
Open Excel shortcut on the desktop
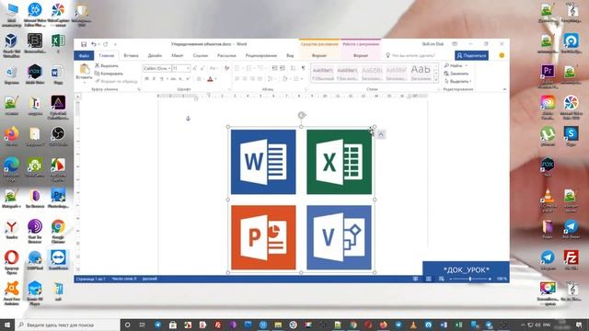tap(58, 41)
